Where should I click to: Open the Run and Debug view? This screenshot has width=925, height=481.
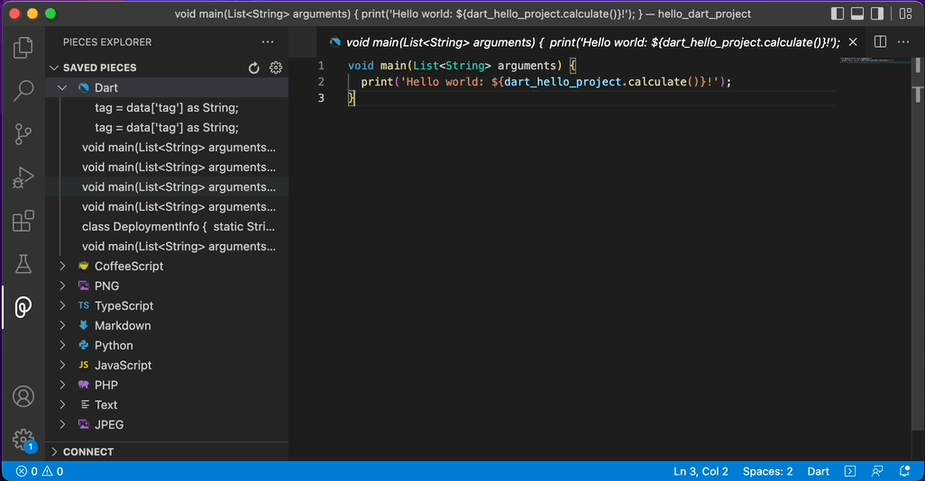[x=23, y=177]
